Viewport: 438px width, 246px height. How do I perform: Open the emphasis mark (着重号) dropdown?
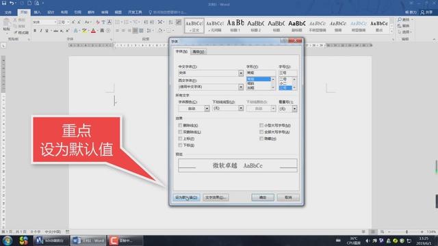tap(294, 109)
